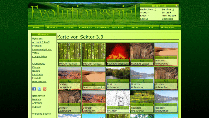This screenshot has width=209, height=118.
Task: Open the Support link
Action: [37, 106]
